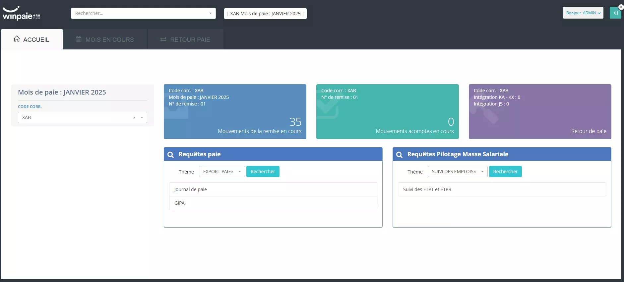Clear the SUIVI DES EMPLOIS theme selection
The width and height of the screenshot is (624, 282).
[x=475, y=172]
